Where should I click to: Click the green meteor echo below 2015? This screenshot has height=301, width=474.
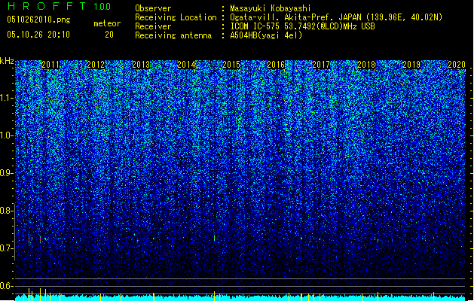pos(214,238)
